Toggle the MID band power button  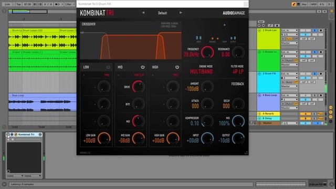tap(143, 67)
